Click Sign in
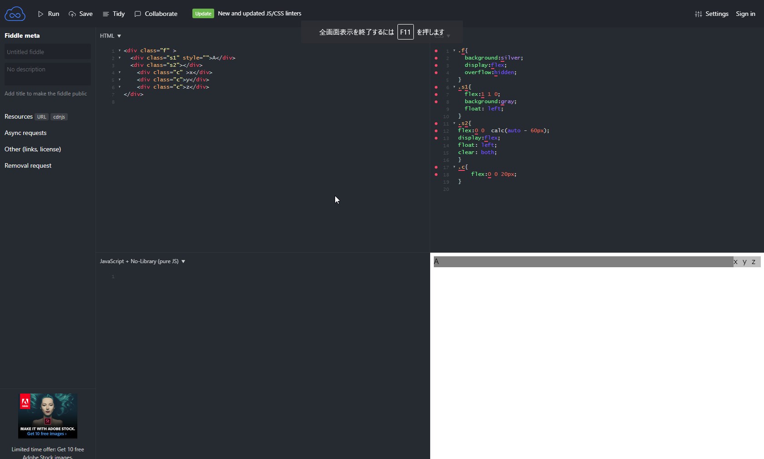 pyautogui.click(x=745, y=14)
